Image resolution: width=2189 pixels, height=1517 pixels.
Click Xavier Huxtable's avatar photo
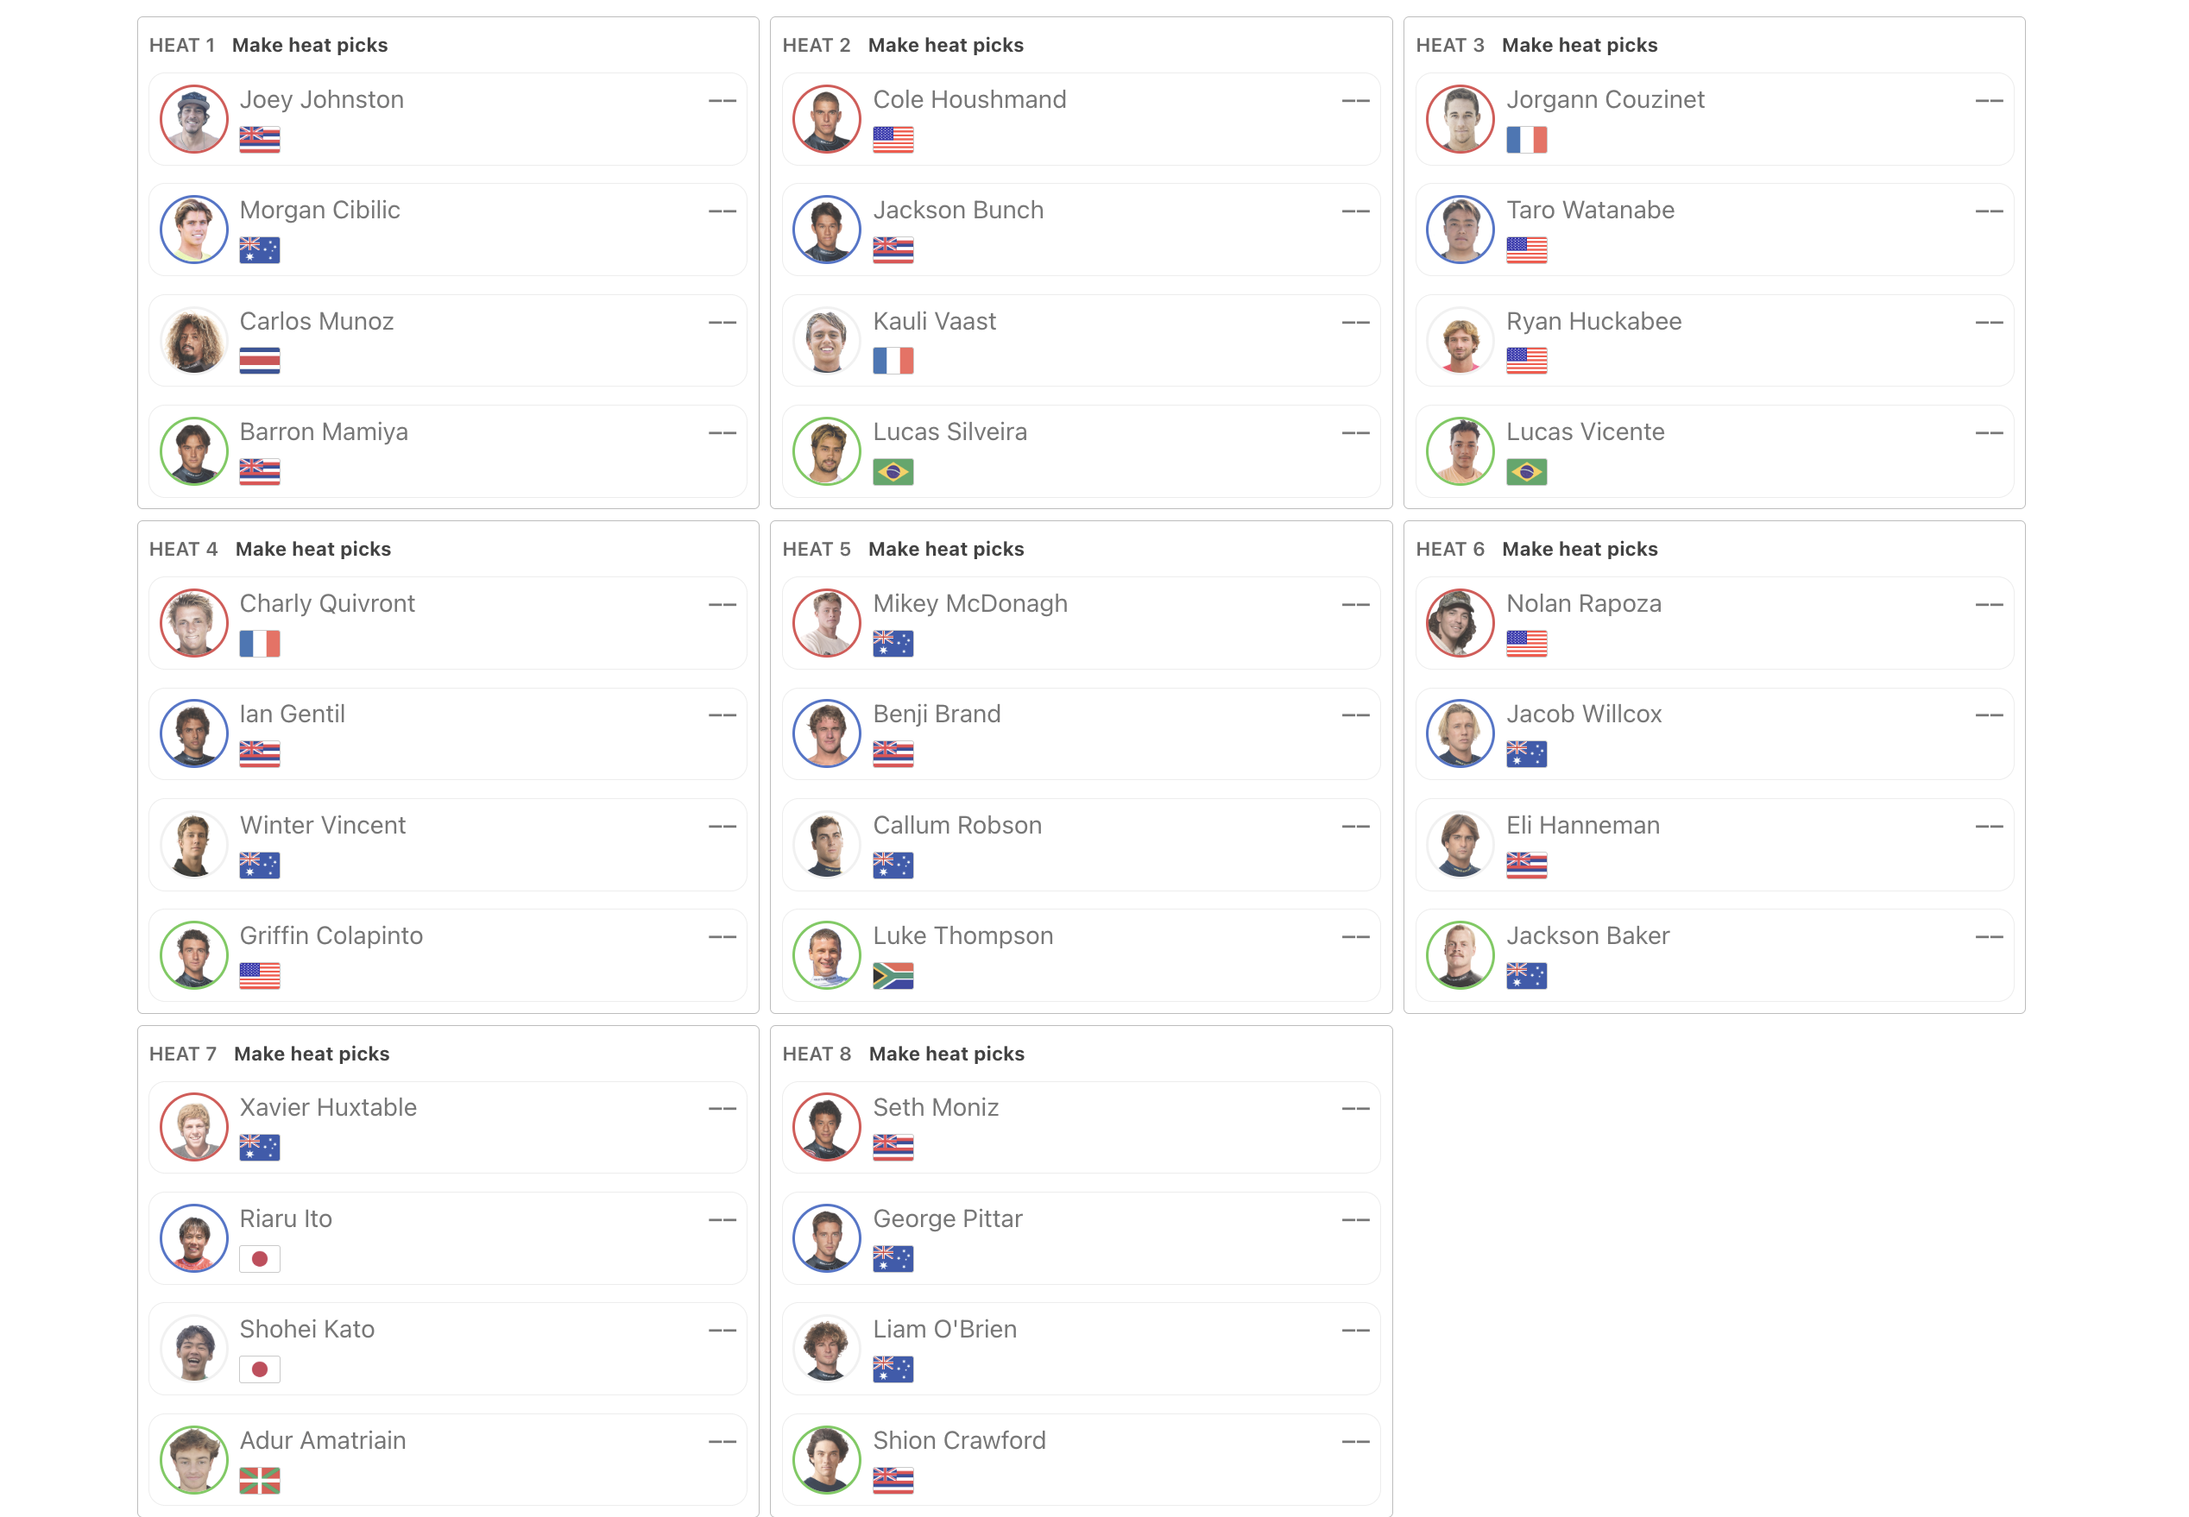pyautogui.click(x=194, y=1128)
